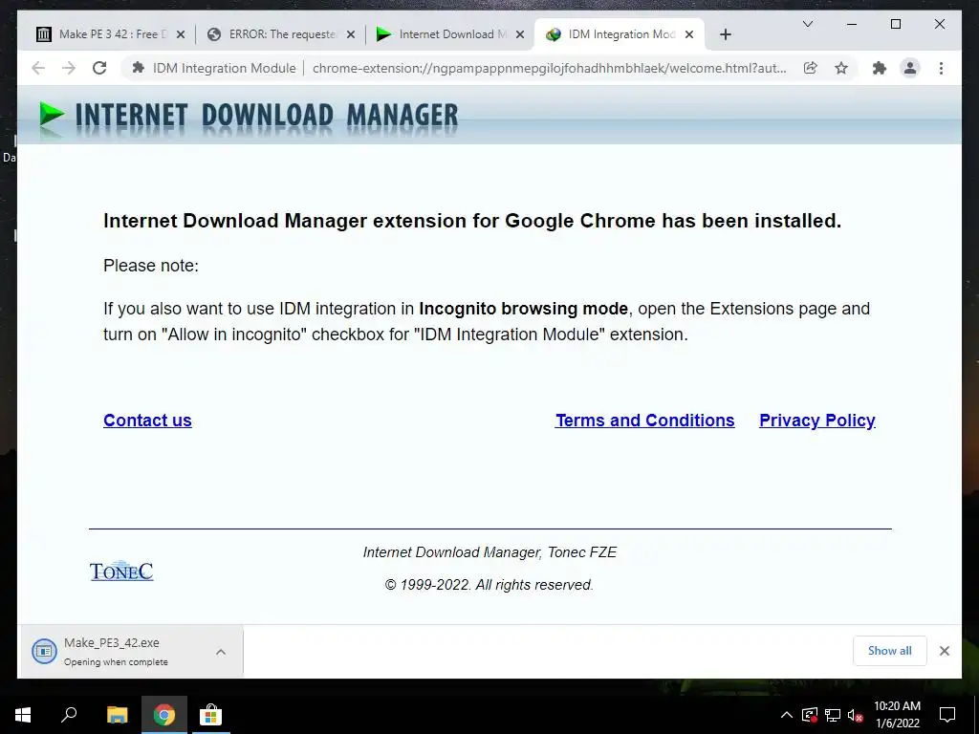Viewport: 979px width, 734px height.
Task: Click the Tonec logo
Action: (121, 571)
